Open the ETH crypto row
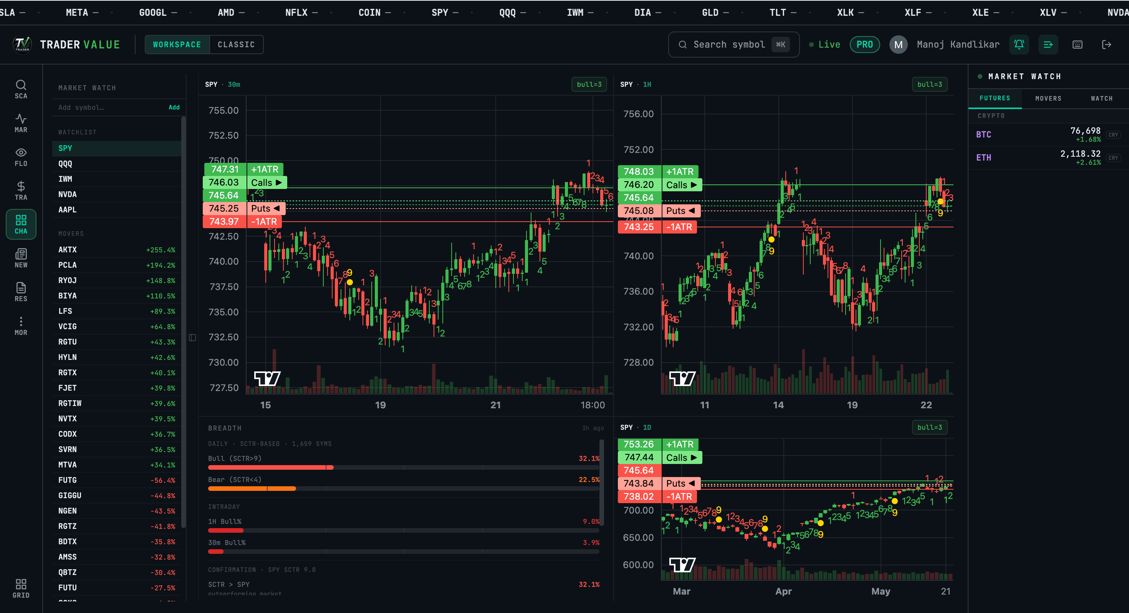The image size is (1129, 613). coord(1048,157)
